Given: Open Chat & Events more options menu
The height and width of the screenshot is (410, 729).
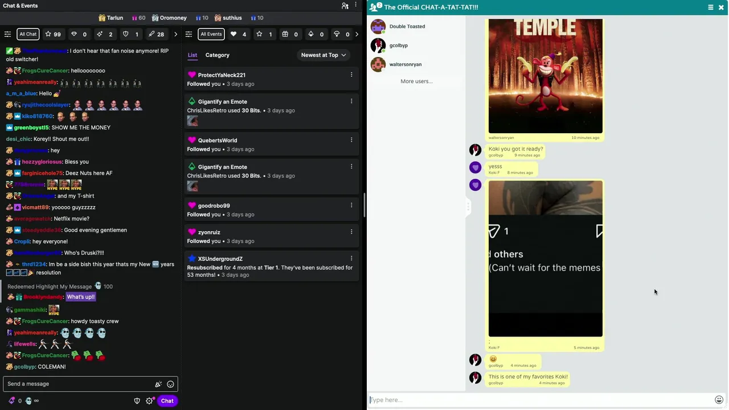Looking at the screenshot, I should click(356, 6).
